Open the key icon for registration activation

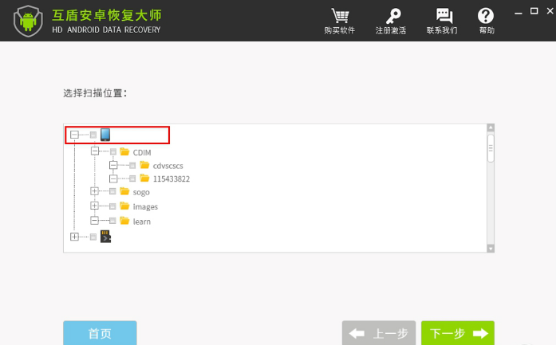point(392,16)
